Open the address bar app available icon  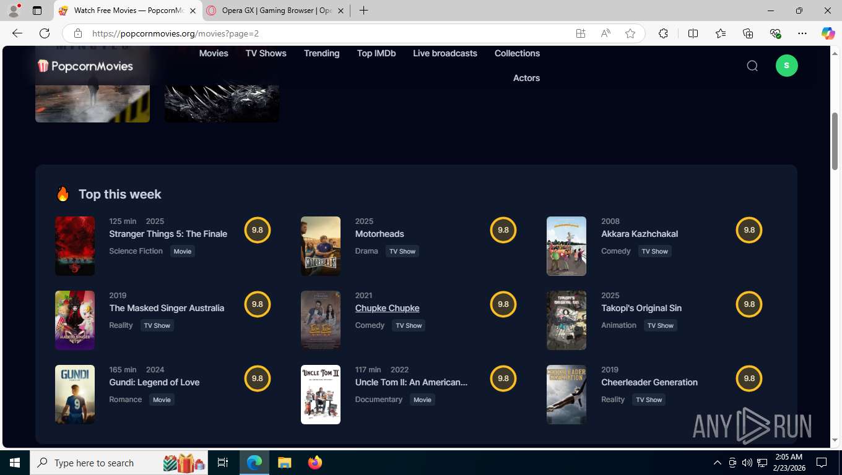(x=581, y=33)
